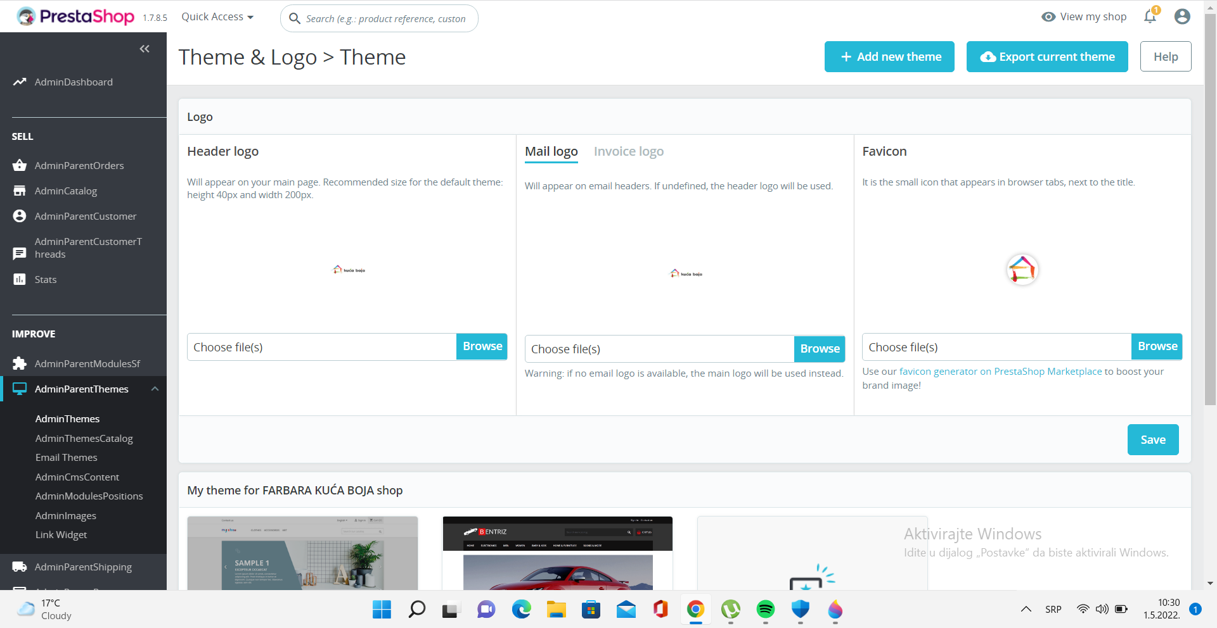
Task: Click the AdminParentModulesSf puzzle icon
Action: click(x=20, y=363)
